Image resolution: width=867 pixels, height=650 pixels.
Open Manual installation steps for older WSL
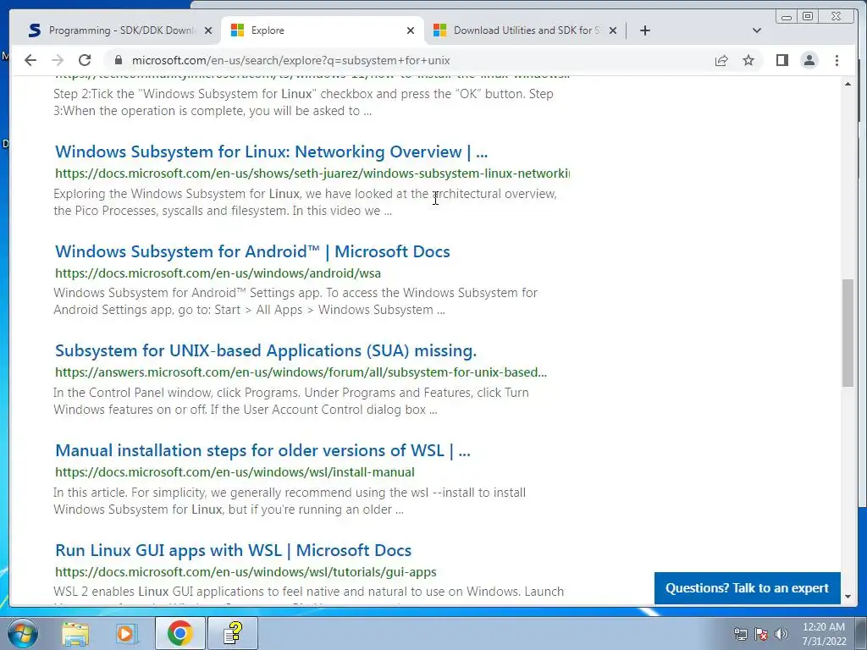(262, 450)
